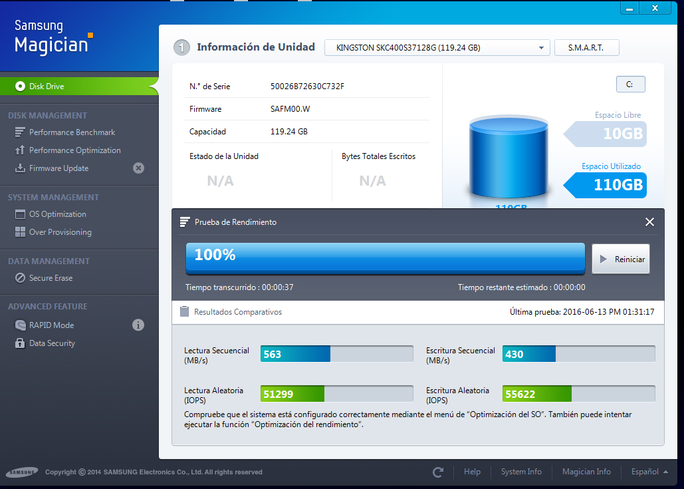Click the Reiniciar button

tap(621, 259)
